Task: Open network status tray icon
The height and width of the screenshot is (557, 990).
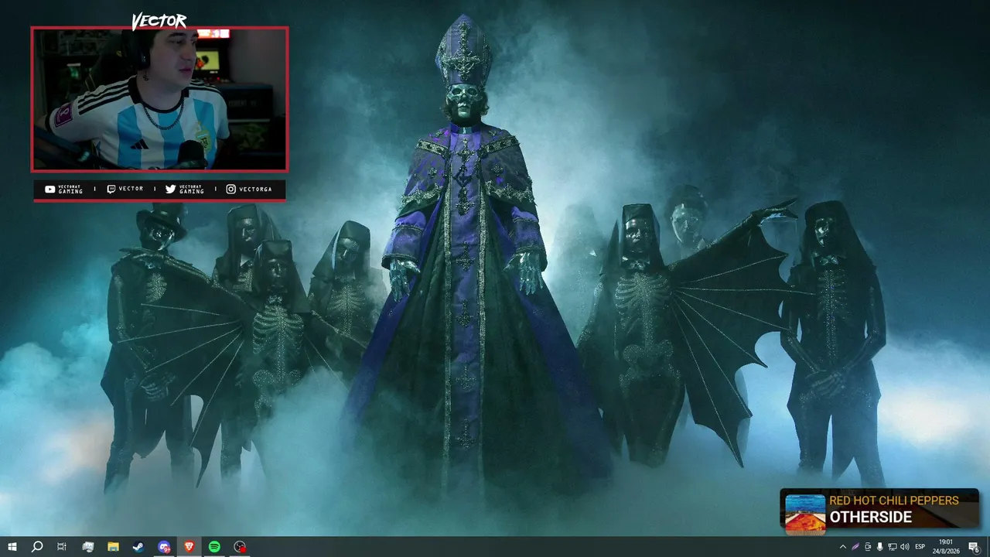Action: coord(893,547)
